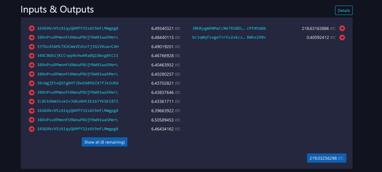Open output address bc1q0qfzuge7vr5s2xkcz… 8mhx298v
Image resolution: width=382 pixels, height=172 pixels.
click(229, 38)
